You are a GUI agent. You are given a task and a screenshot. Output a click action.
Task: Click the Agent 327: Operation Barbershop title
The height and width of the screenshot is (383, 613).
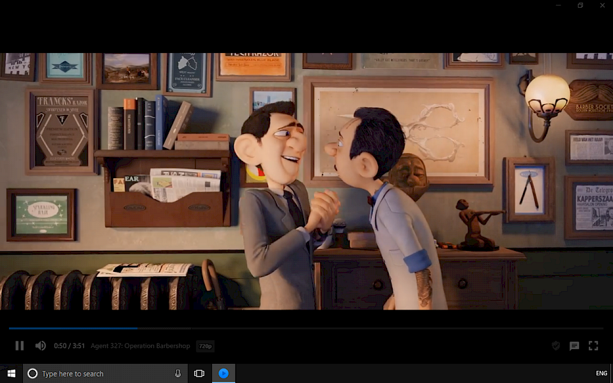click(x=140, y=346)
